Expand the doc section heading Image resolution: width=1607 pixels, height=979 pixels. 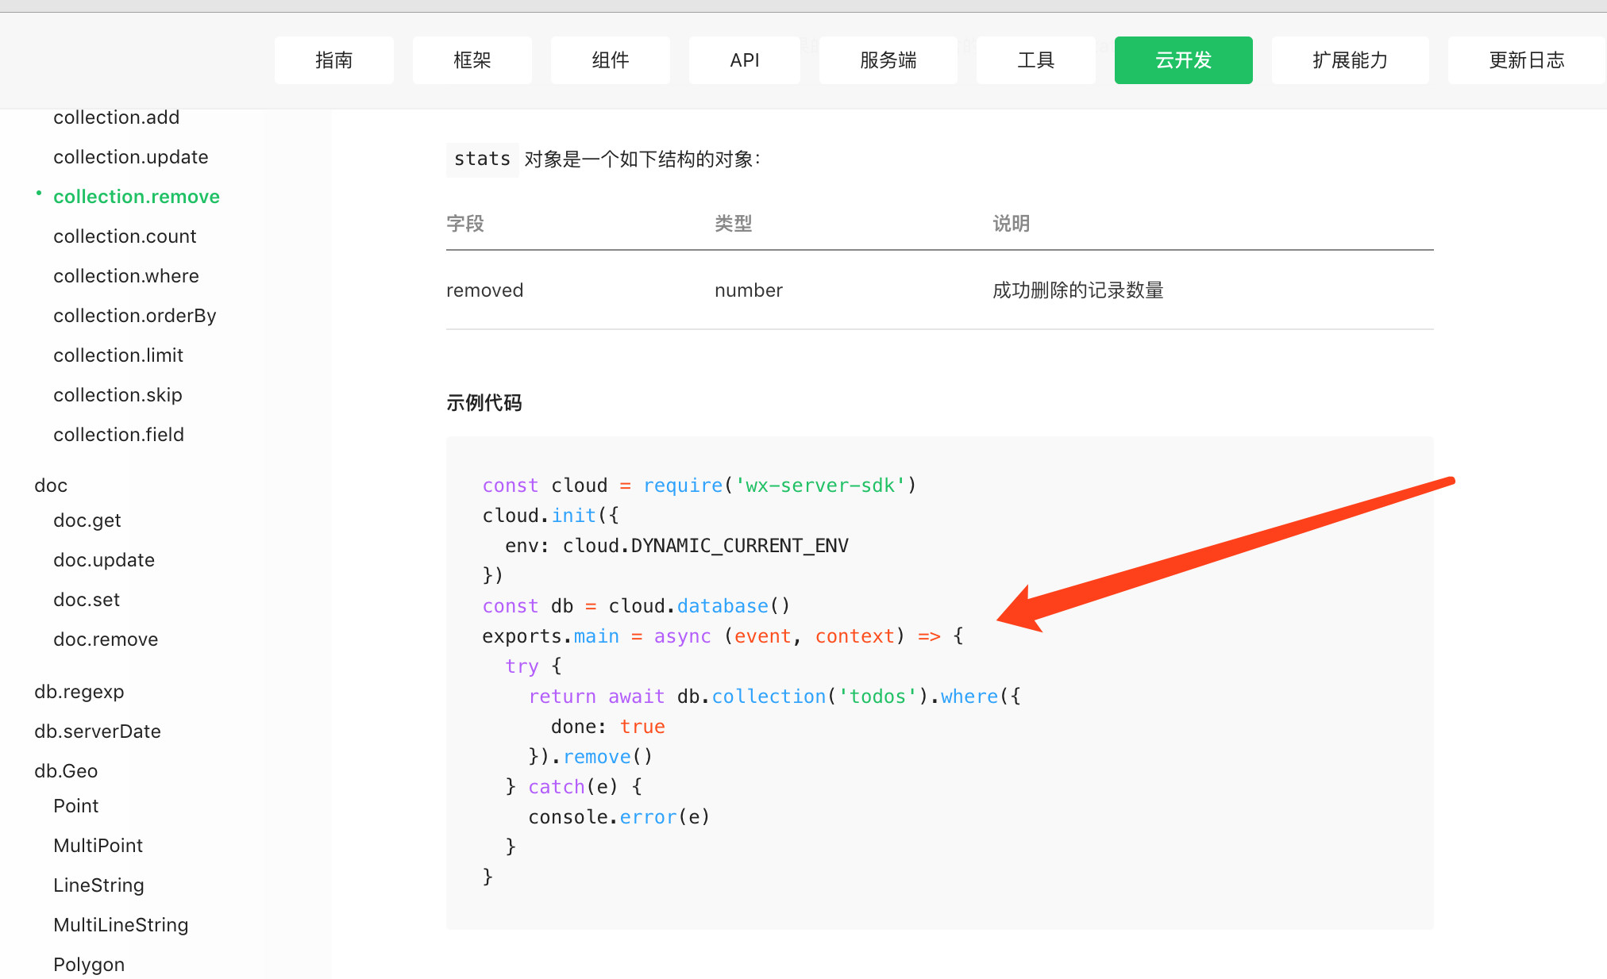[x=51, y=486]
